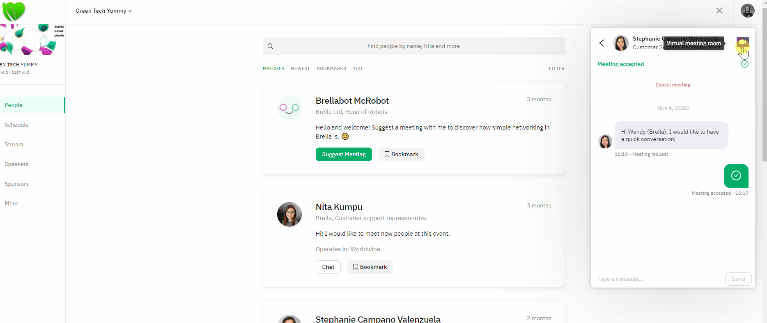The height and width of the screenshot is (323, 767).
Task: Click Cancel meeting link
Action: coord(673,85)
